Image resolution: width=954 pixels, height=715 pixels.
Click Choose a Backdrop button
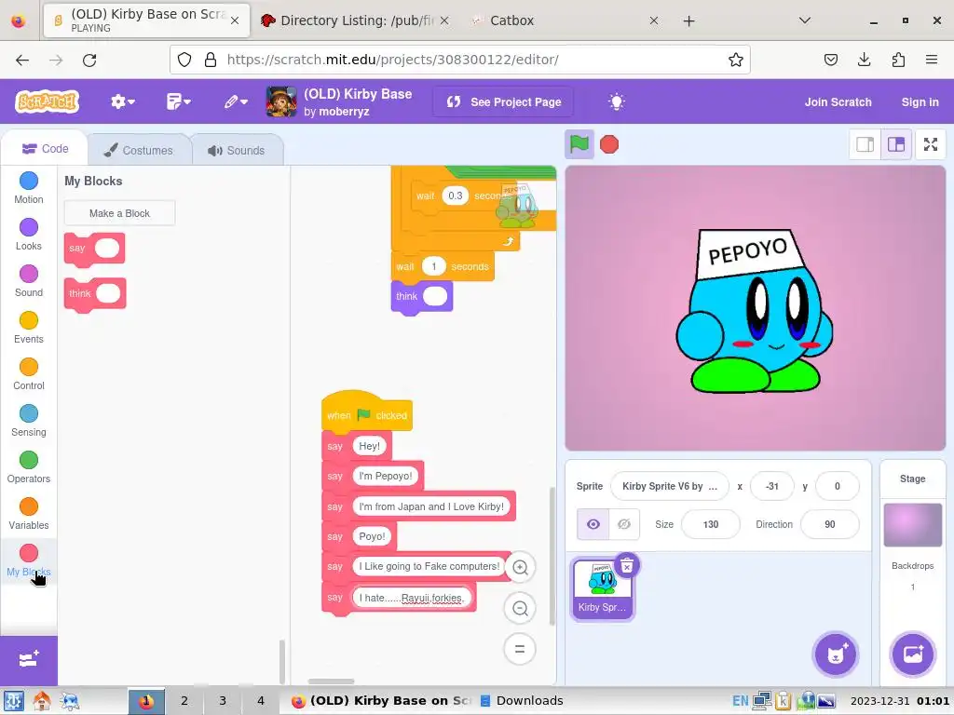pyautogui.click(x=913, y=654)
